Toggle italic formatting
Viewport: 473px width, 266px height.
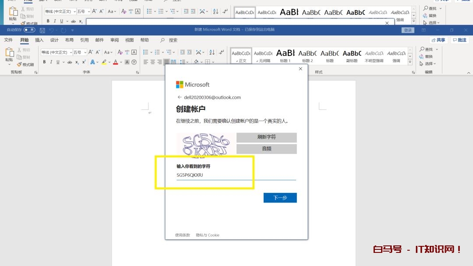pyautogui.click(x=51, y=62)
